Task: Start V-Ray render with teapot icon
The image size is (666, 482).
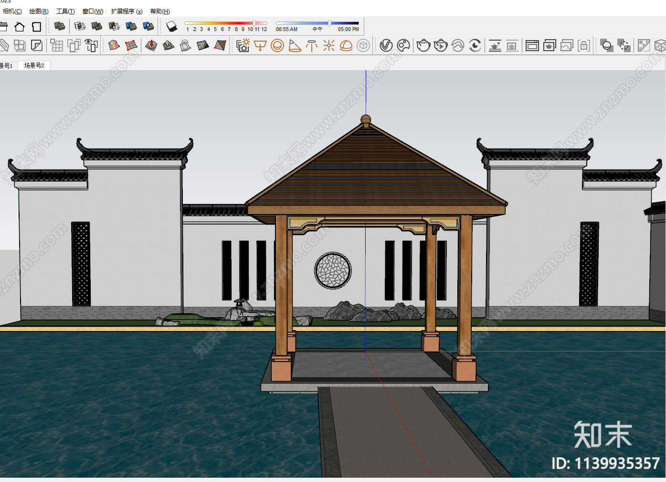Action: pos(423,45)
